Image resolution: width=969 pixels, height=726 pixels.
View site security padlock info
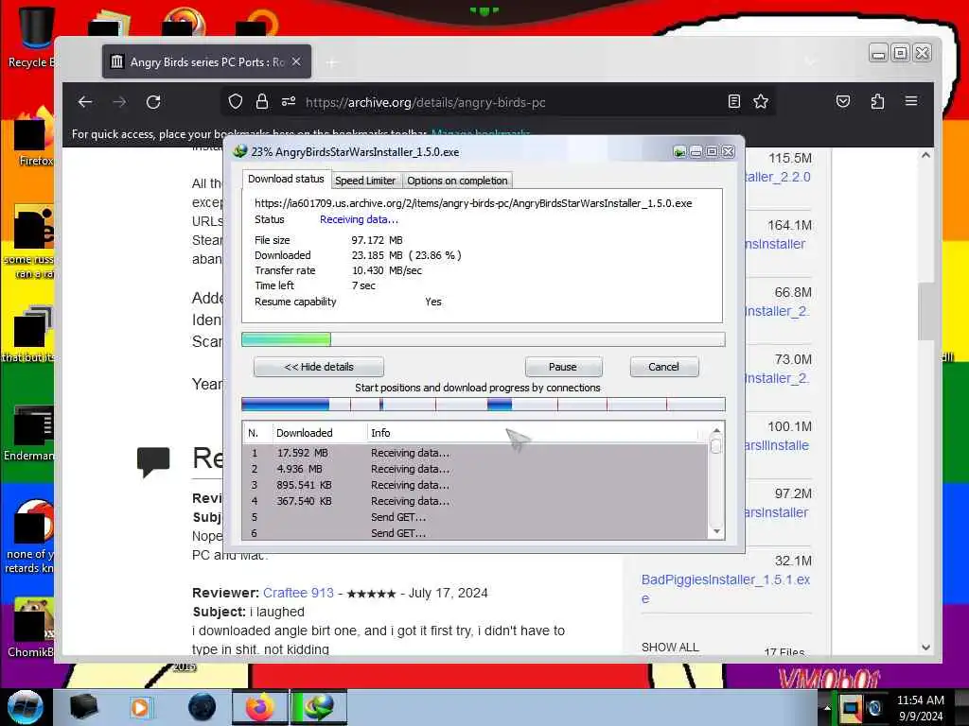click(262, 101)
